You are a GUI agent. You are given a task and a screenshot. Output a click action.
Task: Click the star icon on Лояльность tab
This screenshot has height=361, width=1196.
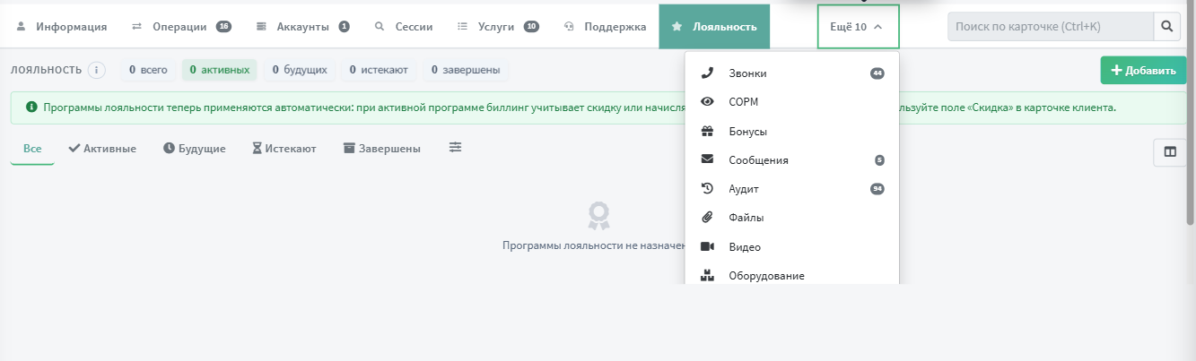coord(677,27)
